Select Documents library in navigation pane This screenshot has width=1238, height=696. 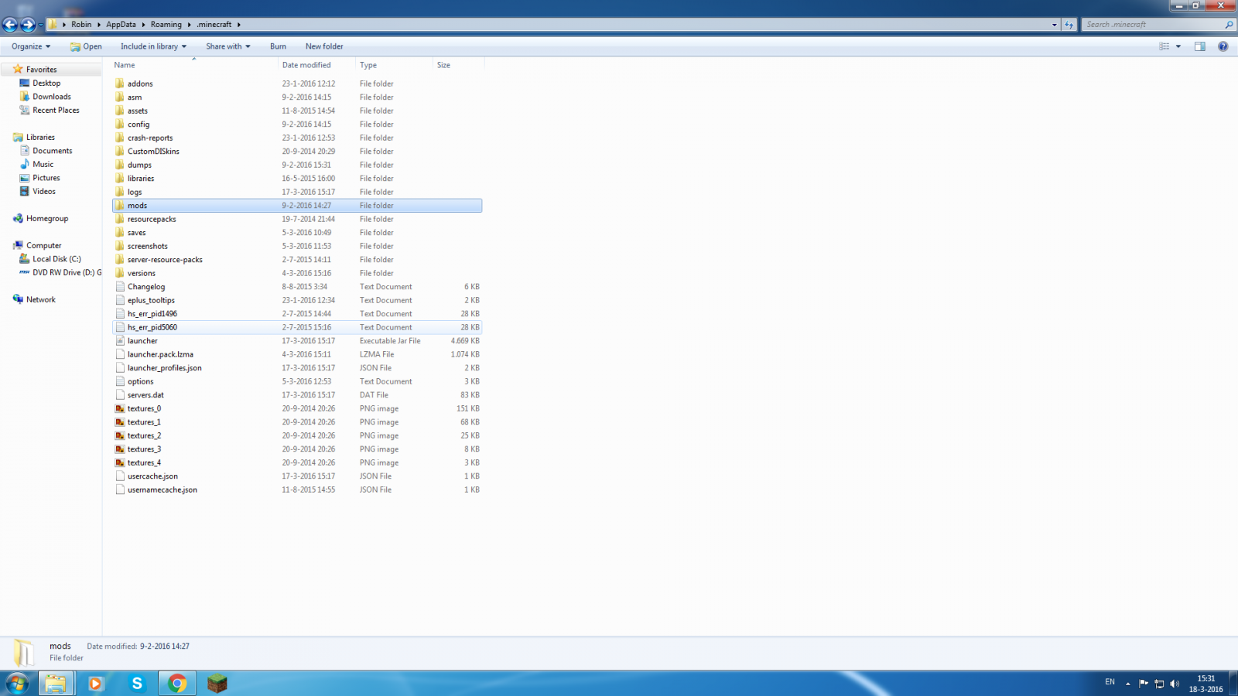point(53,151)
